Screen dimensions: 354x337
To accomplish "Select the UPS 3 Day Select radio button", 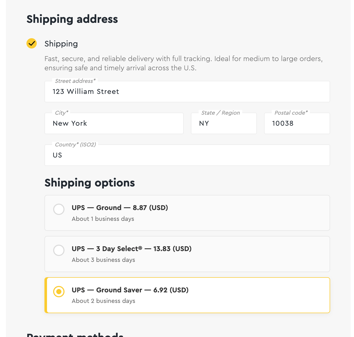I will pyautogui.click(x=59, y=250).
